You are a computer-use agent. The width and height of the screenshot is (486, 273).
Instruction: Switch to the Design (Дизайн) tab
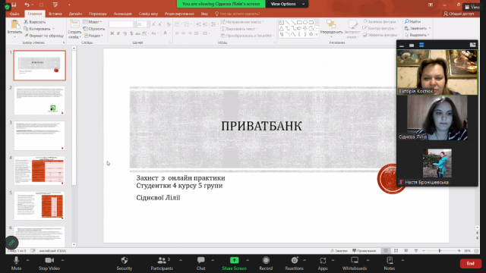pyautogui.click(x=75, y=14)
